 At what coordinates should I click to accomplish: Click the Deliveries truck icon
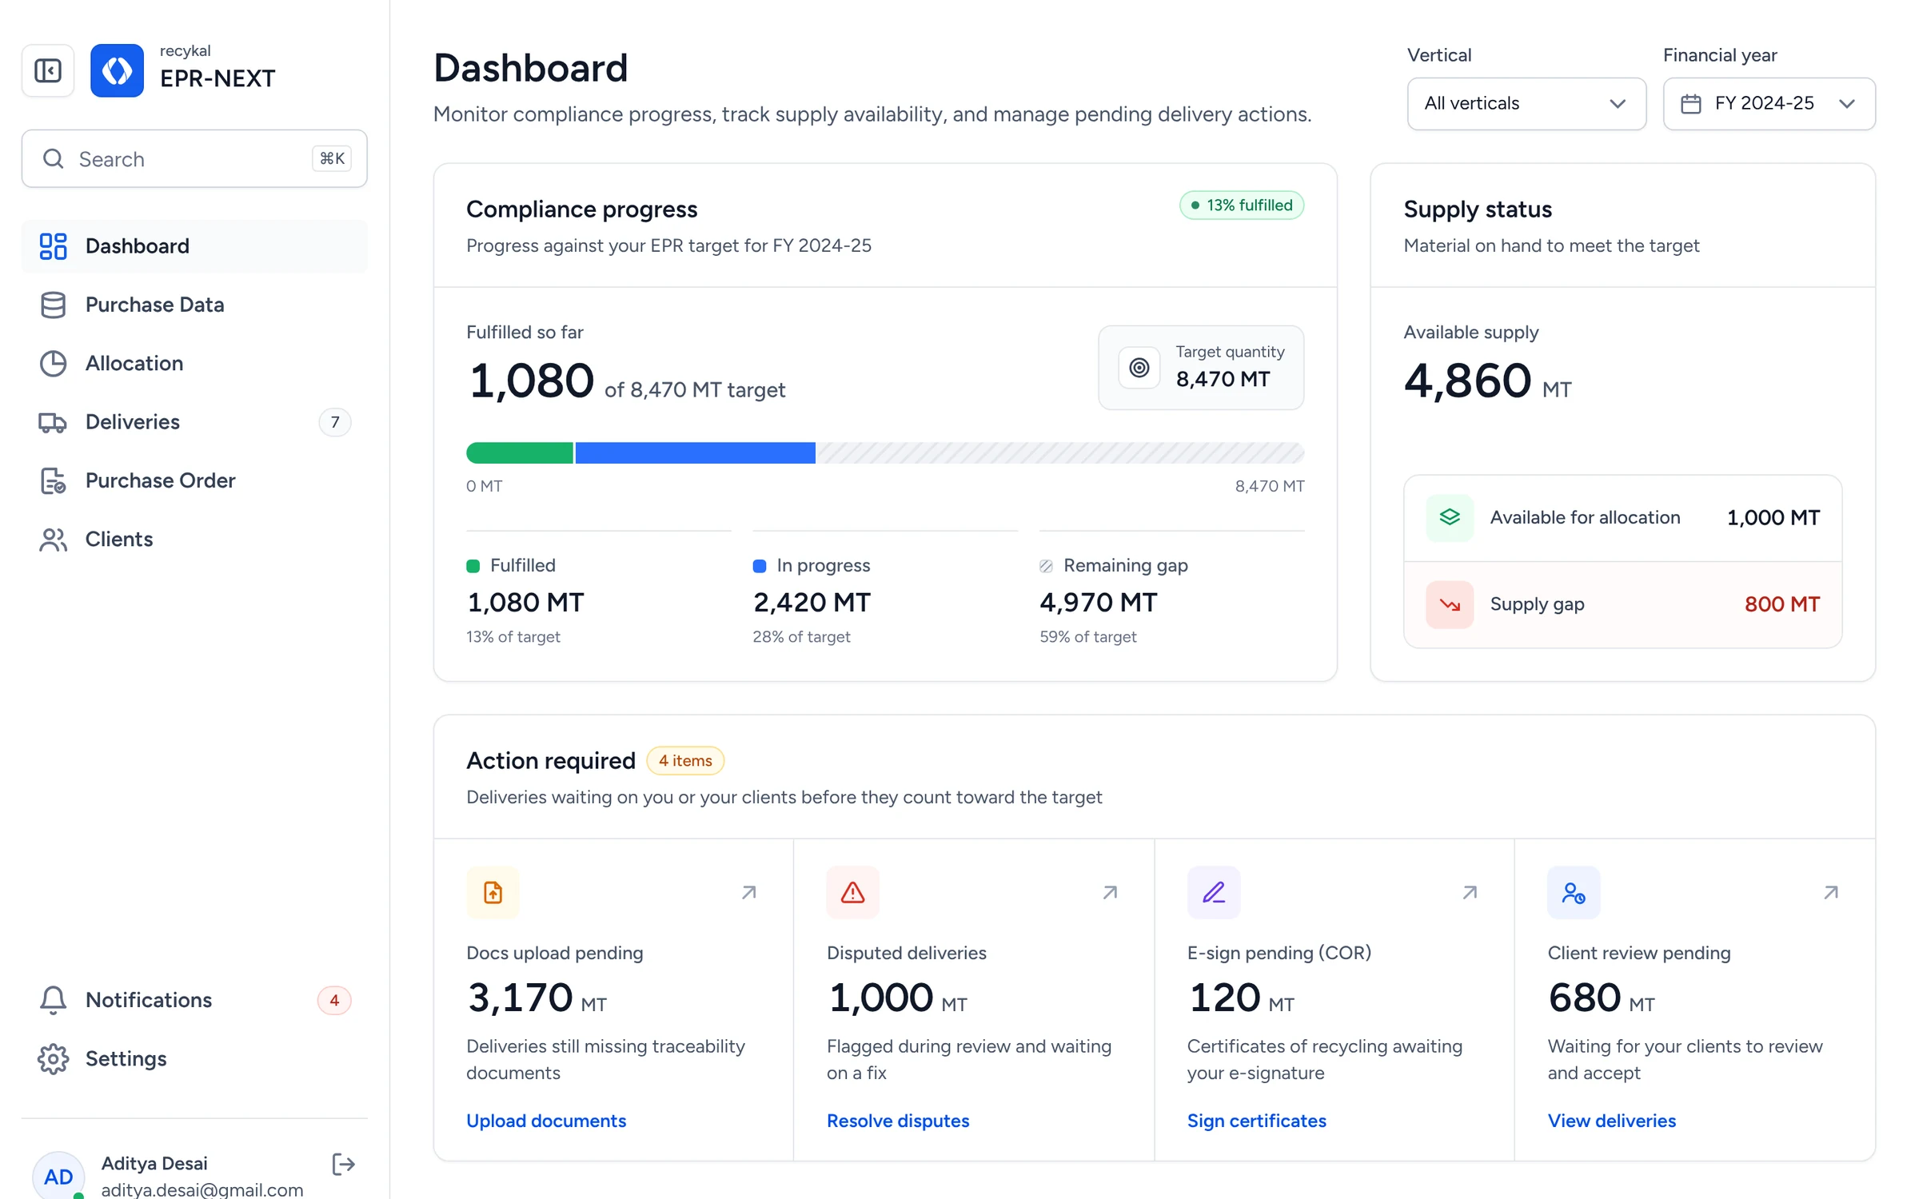tap(53, 422)
